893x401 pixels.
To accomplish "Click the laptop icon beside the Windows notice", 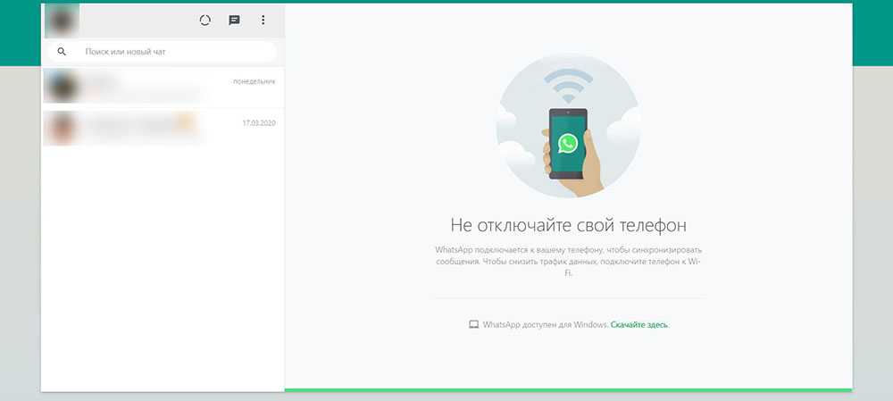I will pyautogui.click(x=474, y=324).
